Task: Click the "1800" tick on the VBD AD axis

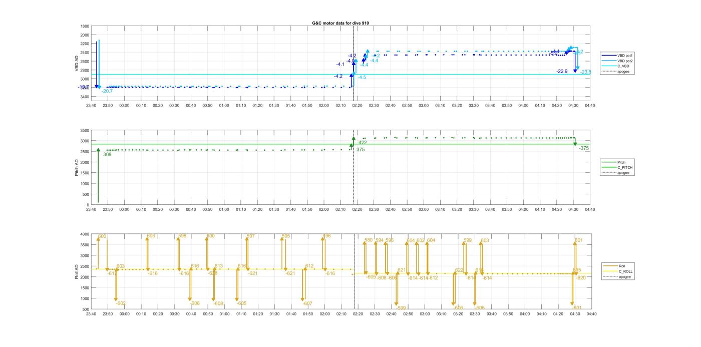Action: coord(85,27)
